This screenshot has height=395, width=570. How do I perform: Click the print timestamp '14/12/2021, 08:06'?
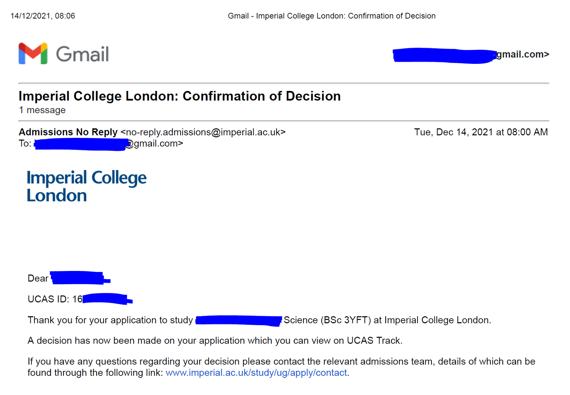(43, 16)
